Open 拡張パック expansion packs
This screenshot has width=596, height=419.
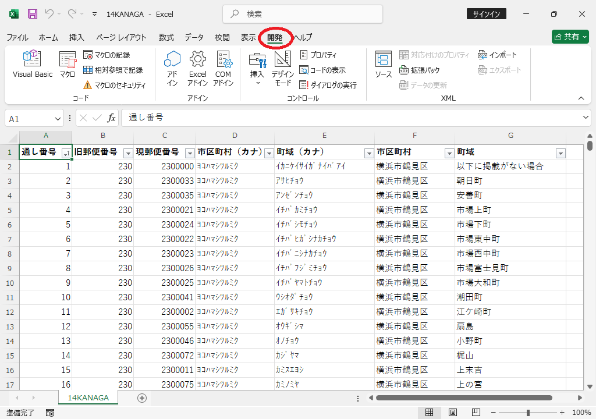point(419,70)
